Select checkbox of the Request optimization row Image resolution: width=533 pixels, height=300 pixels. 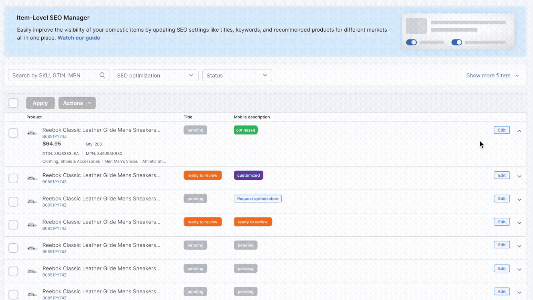[x=13, y=202]
